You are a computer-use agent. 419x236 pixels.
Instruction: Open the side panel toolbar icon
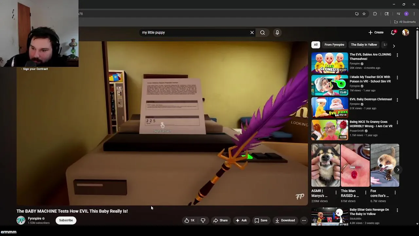(387, 14)
